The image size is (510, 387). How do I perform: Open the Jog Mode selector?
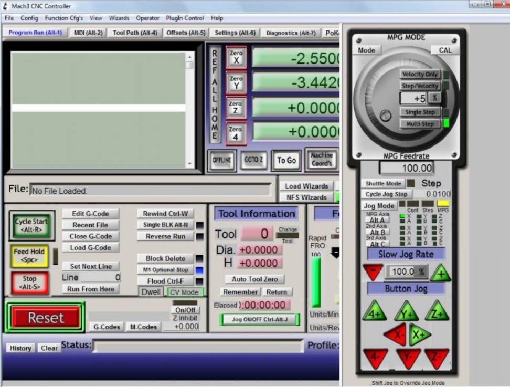point(379,205)
